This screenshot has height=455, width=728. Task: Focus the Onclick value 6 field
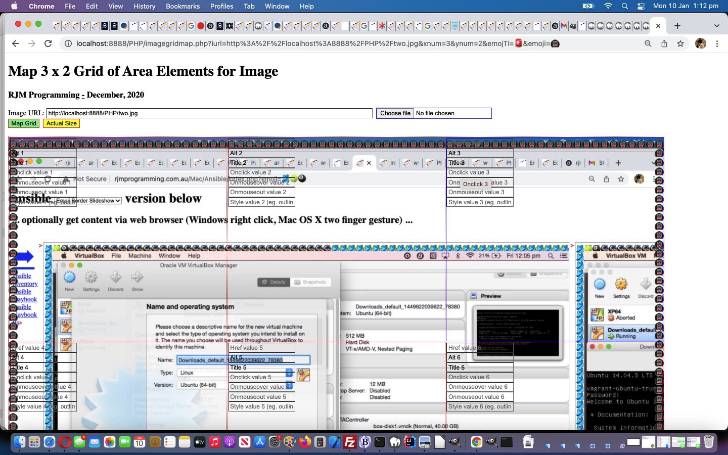pos(480,377)
